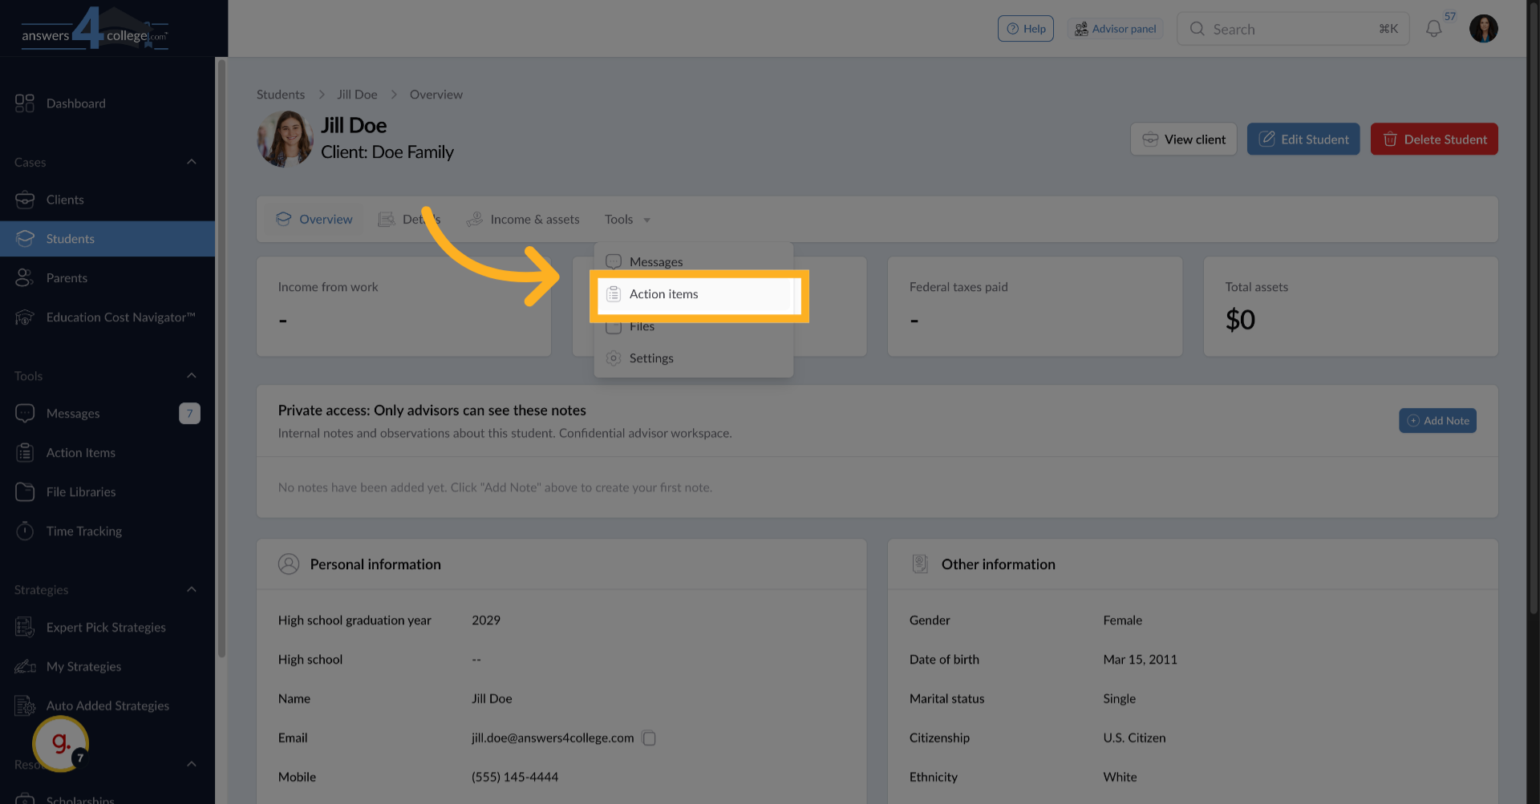Open the Advisor panel
This screenshot has width=1540, height=804.
tap(1115, 28)
